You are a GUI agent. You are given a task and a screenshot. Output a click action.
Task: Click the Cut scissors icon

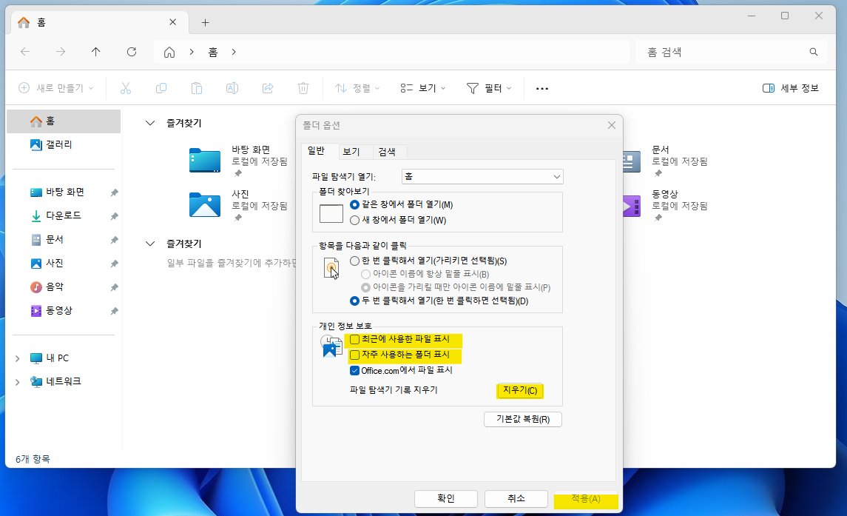tap(125, 88)
